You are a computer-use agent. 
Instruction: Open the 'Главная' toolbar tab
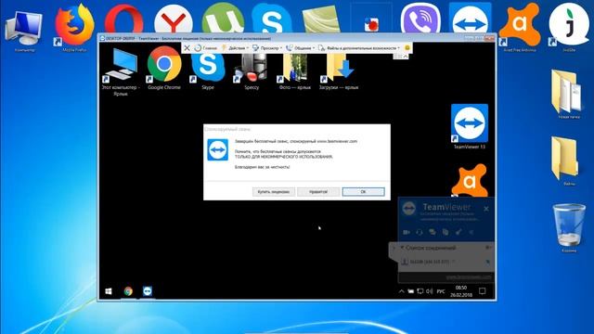point(206,48)
